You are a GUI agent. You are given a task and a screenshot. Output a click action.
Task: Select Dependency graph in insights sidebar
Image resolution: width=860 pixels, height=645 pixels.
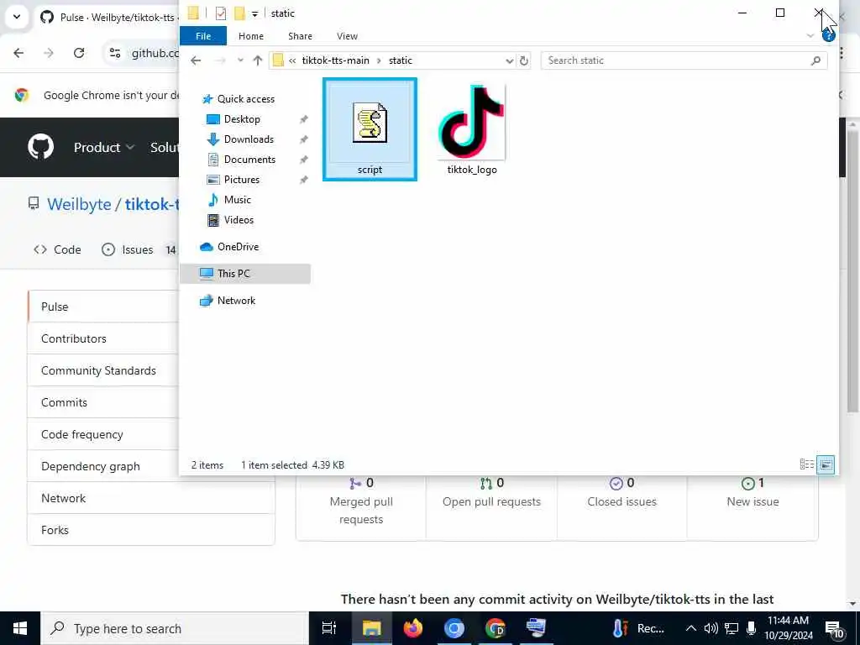[x=103, y=466]
